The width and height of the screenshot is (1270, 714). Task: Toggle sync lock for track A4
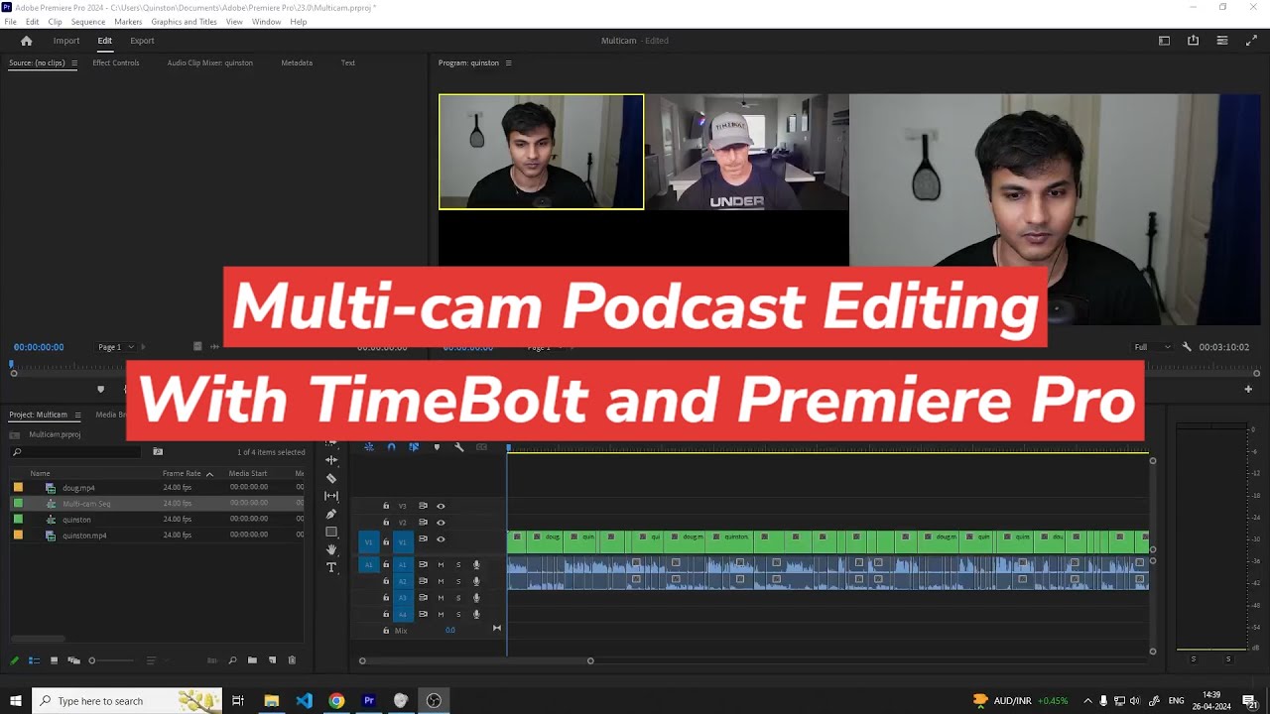point(423,614)
